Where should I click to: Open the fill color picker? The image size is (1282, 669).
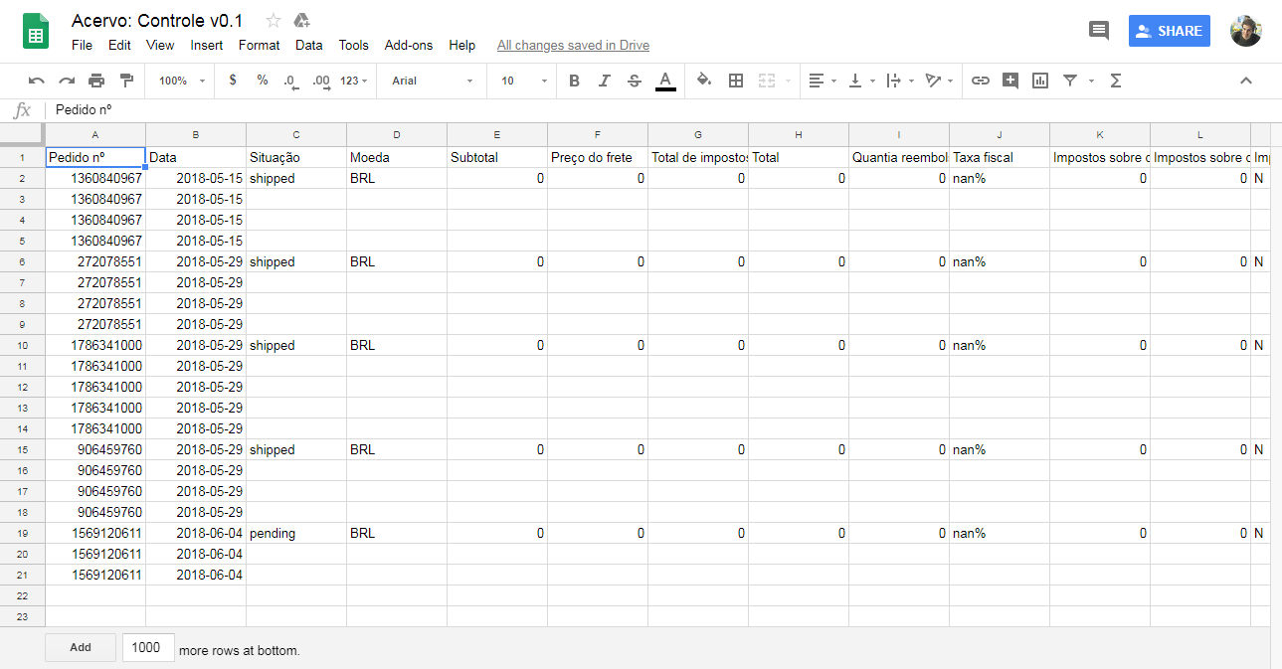(704, 81)
